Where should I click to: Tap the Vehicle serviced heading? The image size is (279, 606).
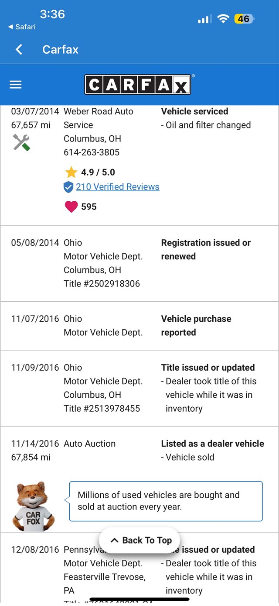pyautogui.click(x=194, y=111)
